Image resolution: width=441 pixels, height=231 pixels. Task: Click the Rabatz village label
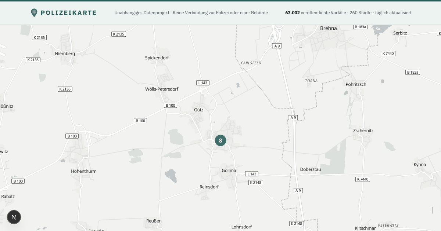coord(8,197)
